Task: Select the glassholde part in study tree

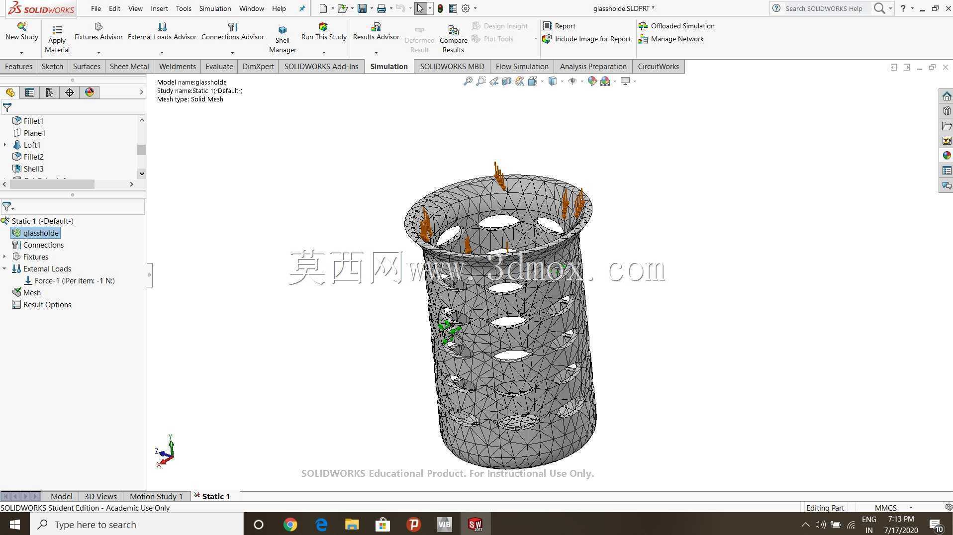Action: pos(36,233)
